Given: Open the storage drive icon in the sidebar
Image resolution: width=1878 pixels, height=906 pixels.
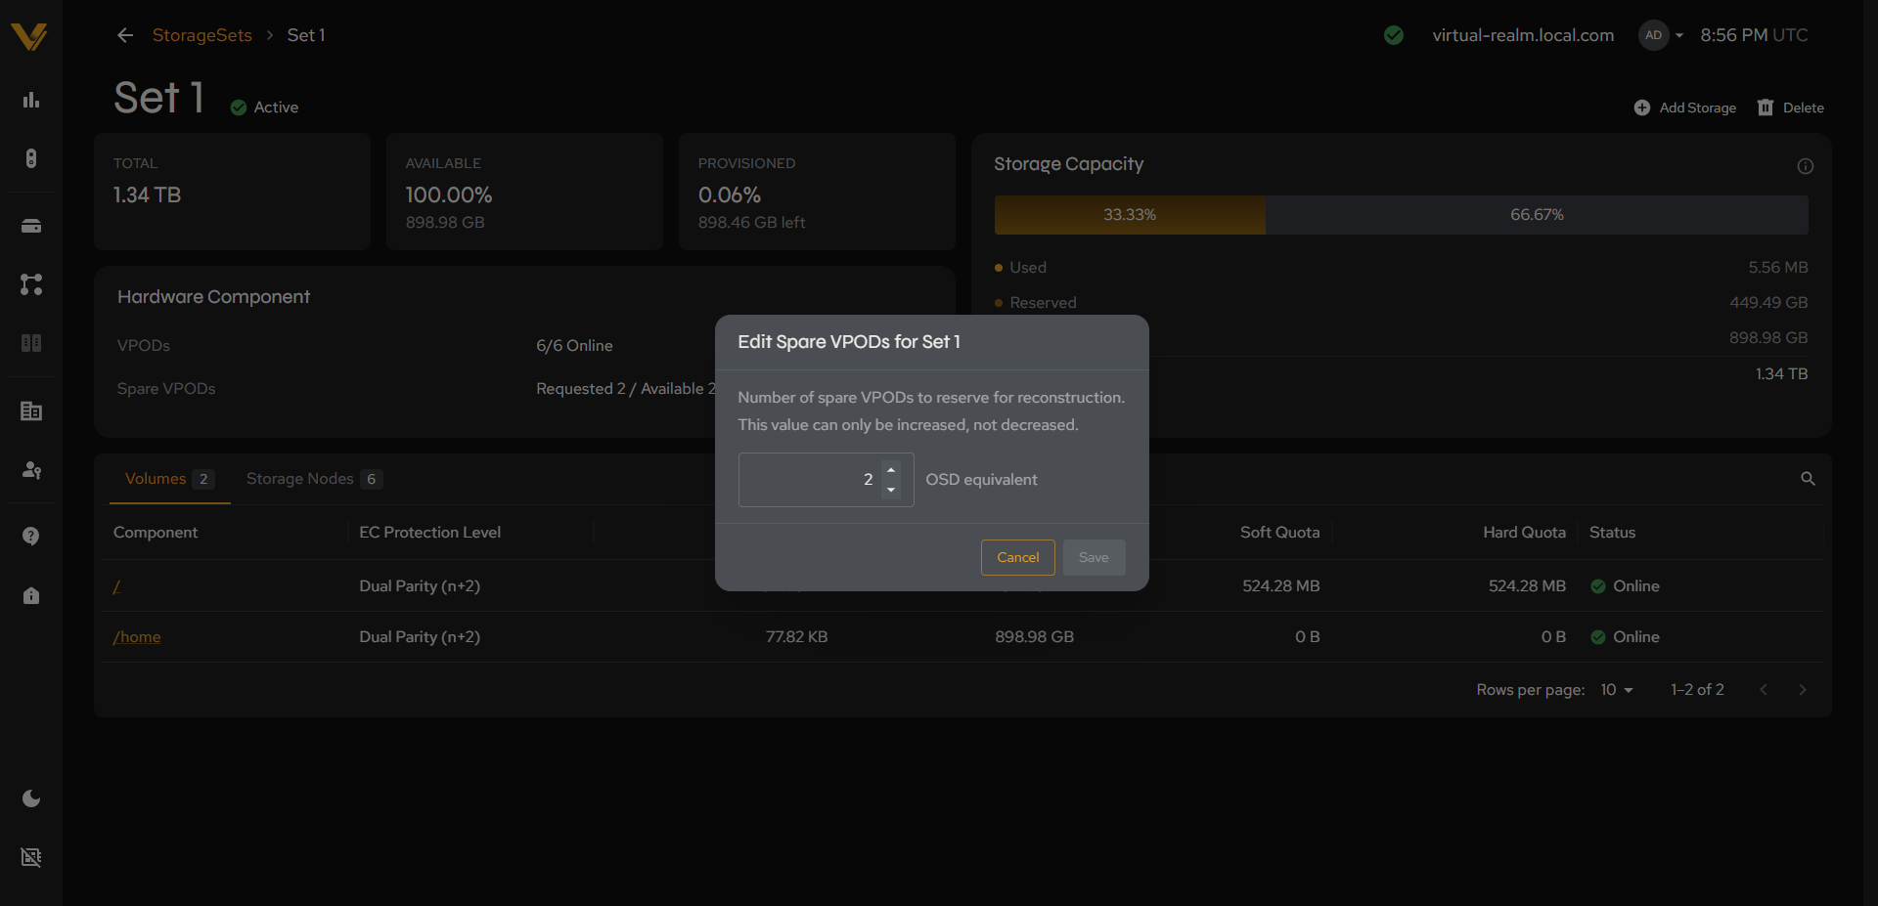Looking at the screenshot, I should pyautogui.click(x=31, y=226).
